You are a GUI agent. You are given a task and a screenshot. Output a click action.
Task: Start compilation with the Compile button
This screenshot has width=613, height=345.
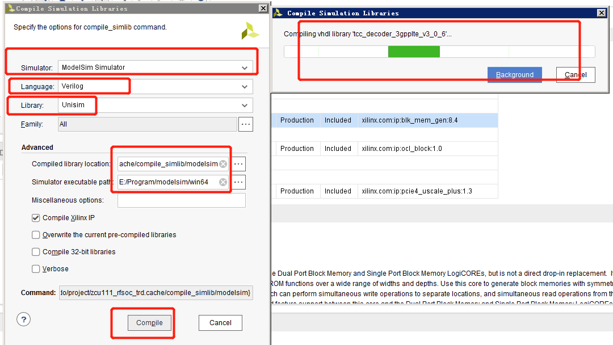pyautogui.click(x=149, y=322)
